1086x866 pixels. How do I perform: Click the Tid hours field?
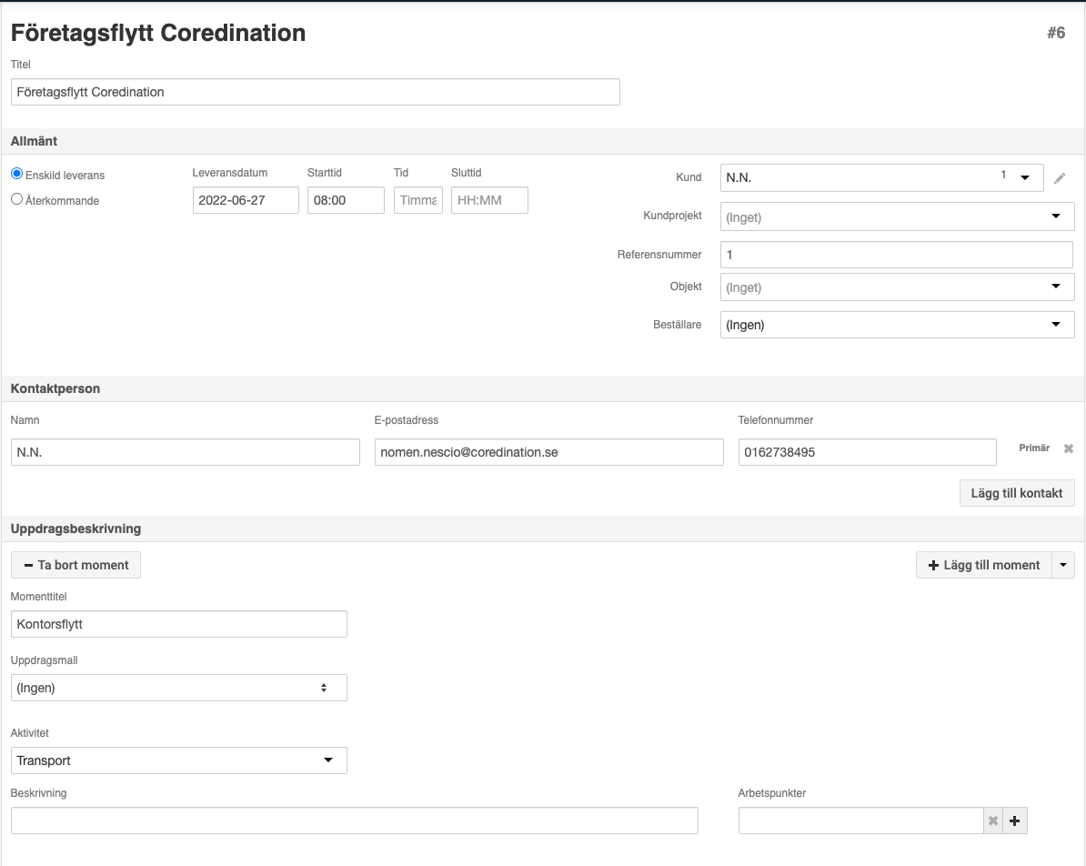[418, 200]
